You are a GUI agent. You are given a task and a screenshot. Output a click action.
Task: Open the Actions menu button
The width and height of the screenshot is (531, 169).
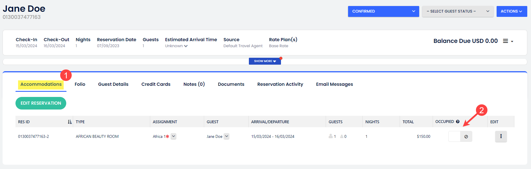[511, 11]
